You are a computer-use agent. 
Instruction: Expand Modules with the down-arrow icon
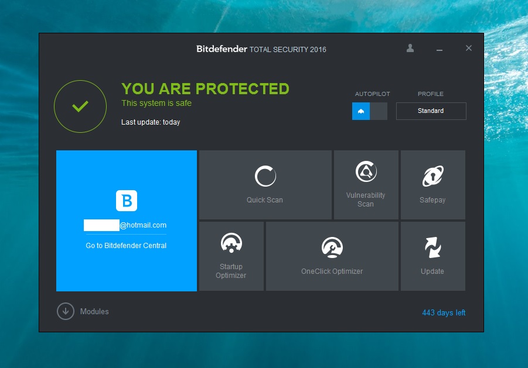65,311
